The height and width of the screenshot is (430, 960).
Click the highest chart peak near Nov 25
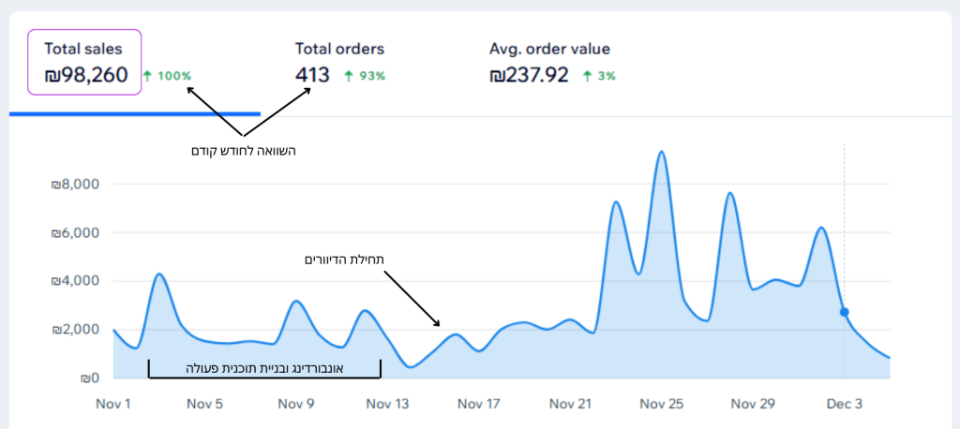click(x=662, y=152)
